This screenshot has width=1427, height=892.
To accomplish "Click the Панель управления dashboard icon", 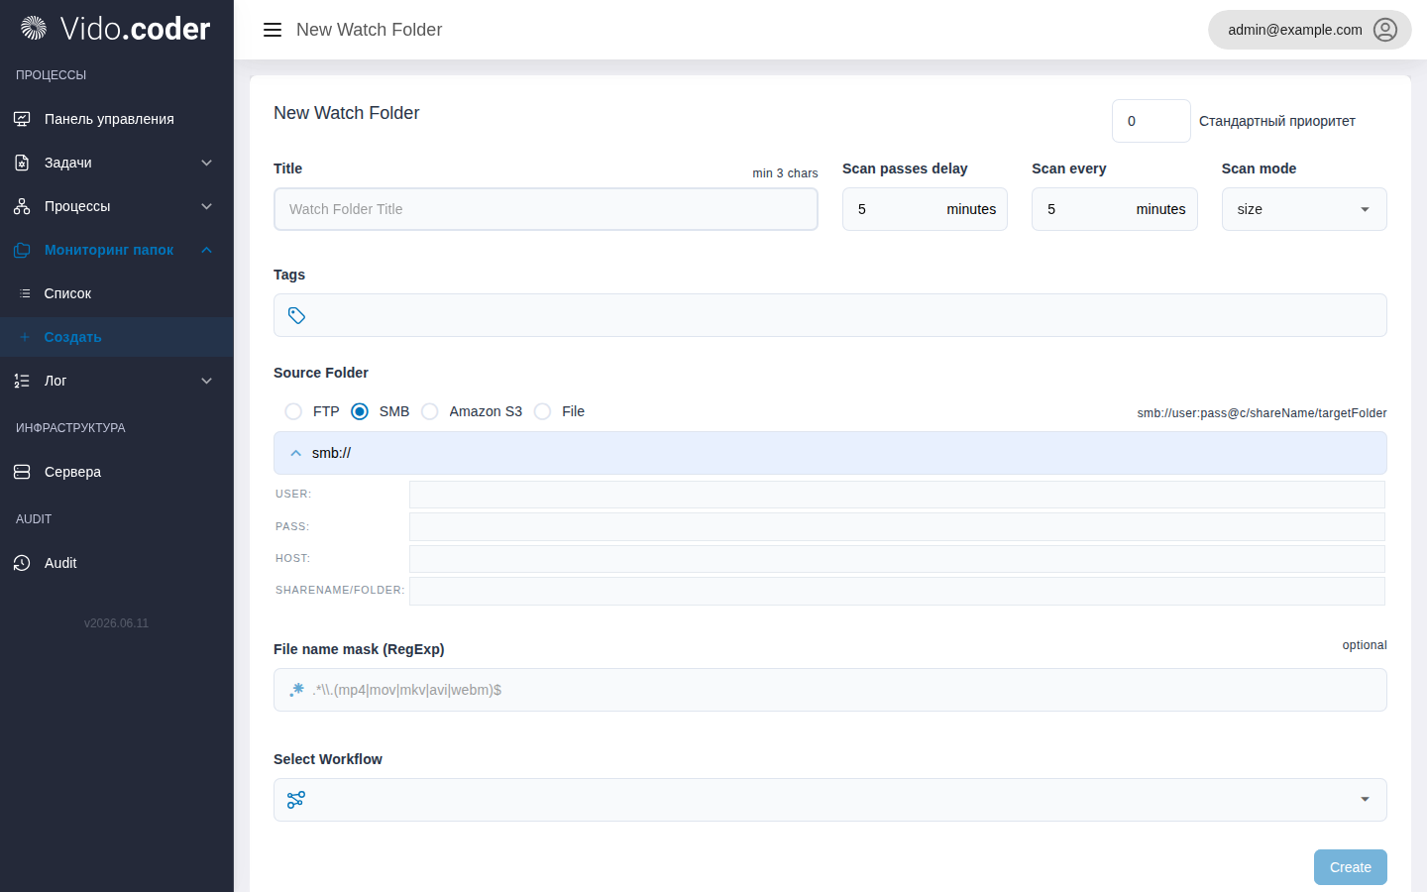I will [x=22, y=119].
